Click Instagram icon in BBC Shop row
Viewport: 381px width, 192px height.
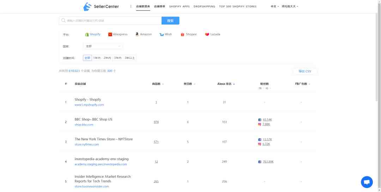click(x=260, y=124)
